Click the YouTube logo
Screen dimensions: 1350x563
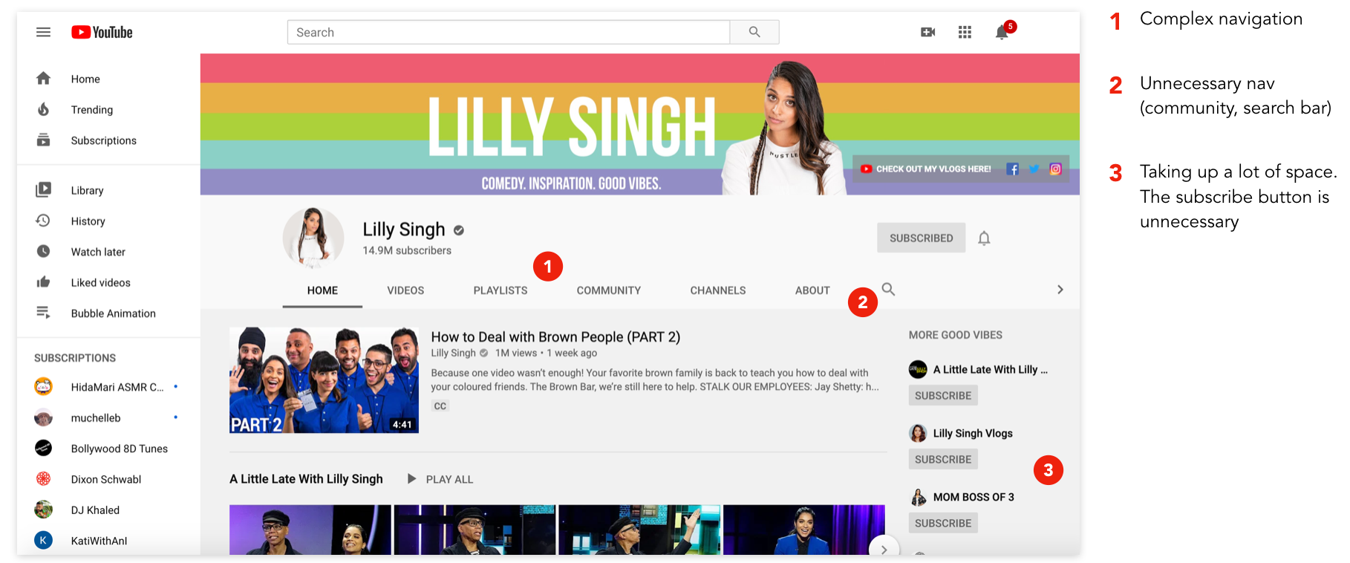pyautogui.click(x=102, y=32)
